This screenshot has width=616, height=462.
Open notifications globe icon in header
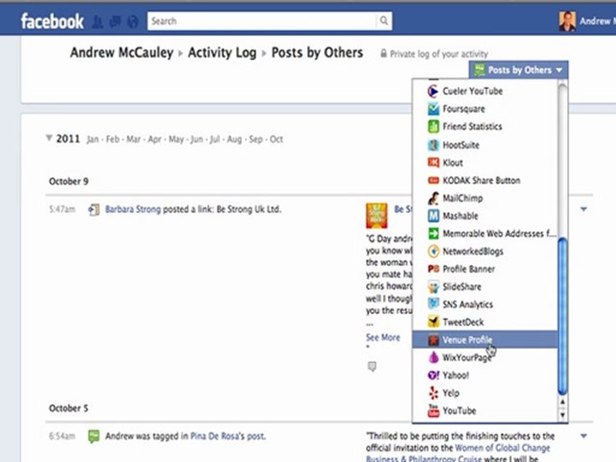(x=133, y=22)
